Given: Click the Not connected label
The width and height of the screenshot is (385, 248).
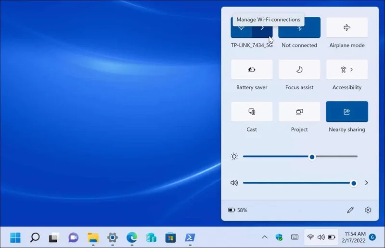Looking at the screenshot, I should 299,45.
